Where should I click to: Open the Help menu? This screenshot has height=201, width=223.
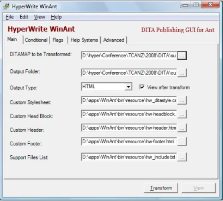(x=56, y=17)
